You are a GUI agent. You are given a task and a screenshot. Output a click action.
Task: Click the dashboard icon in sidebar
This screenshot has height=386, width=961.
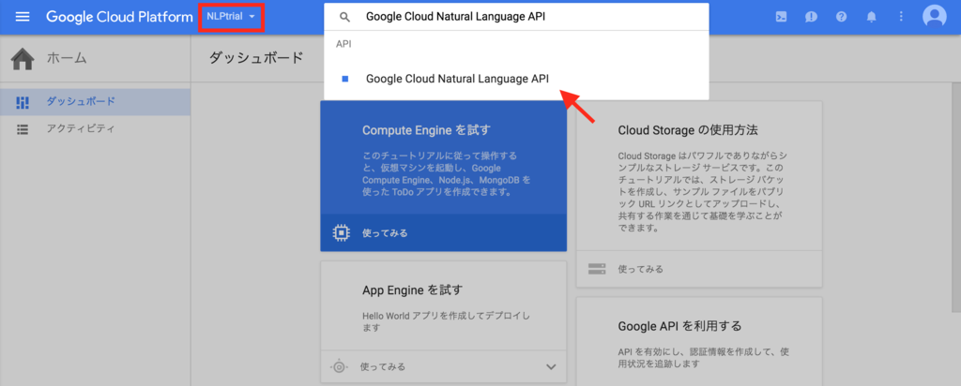coord(23,102)
